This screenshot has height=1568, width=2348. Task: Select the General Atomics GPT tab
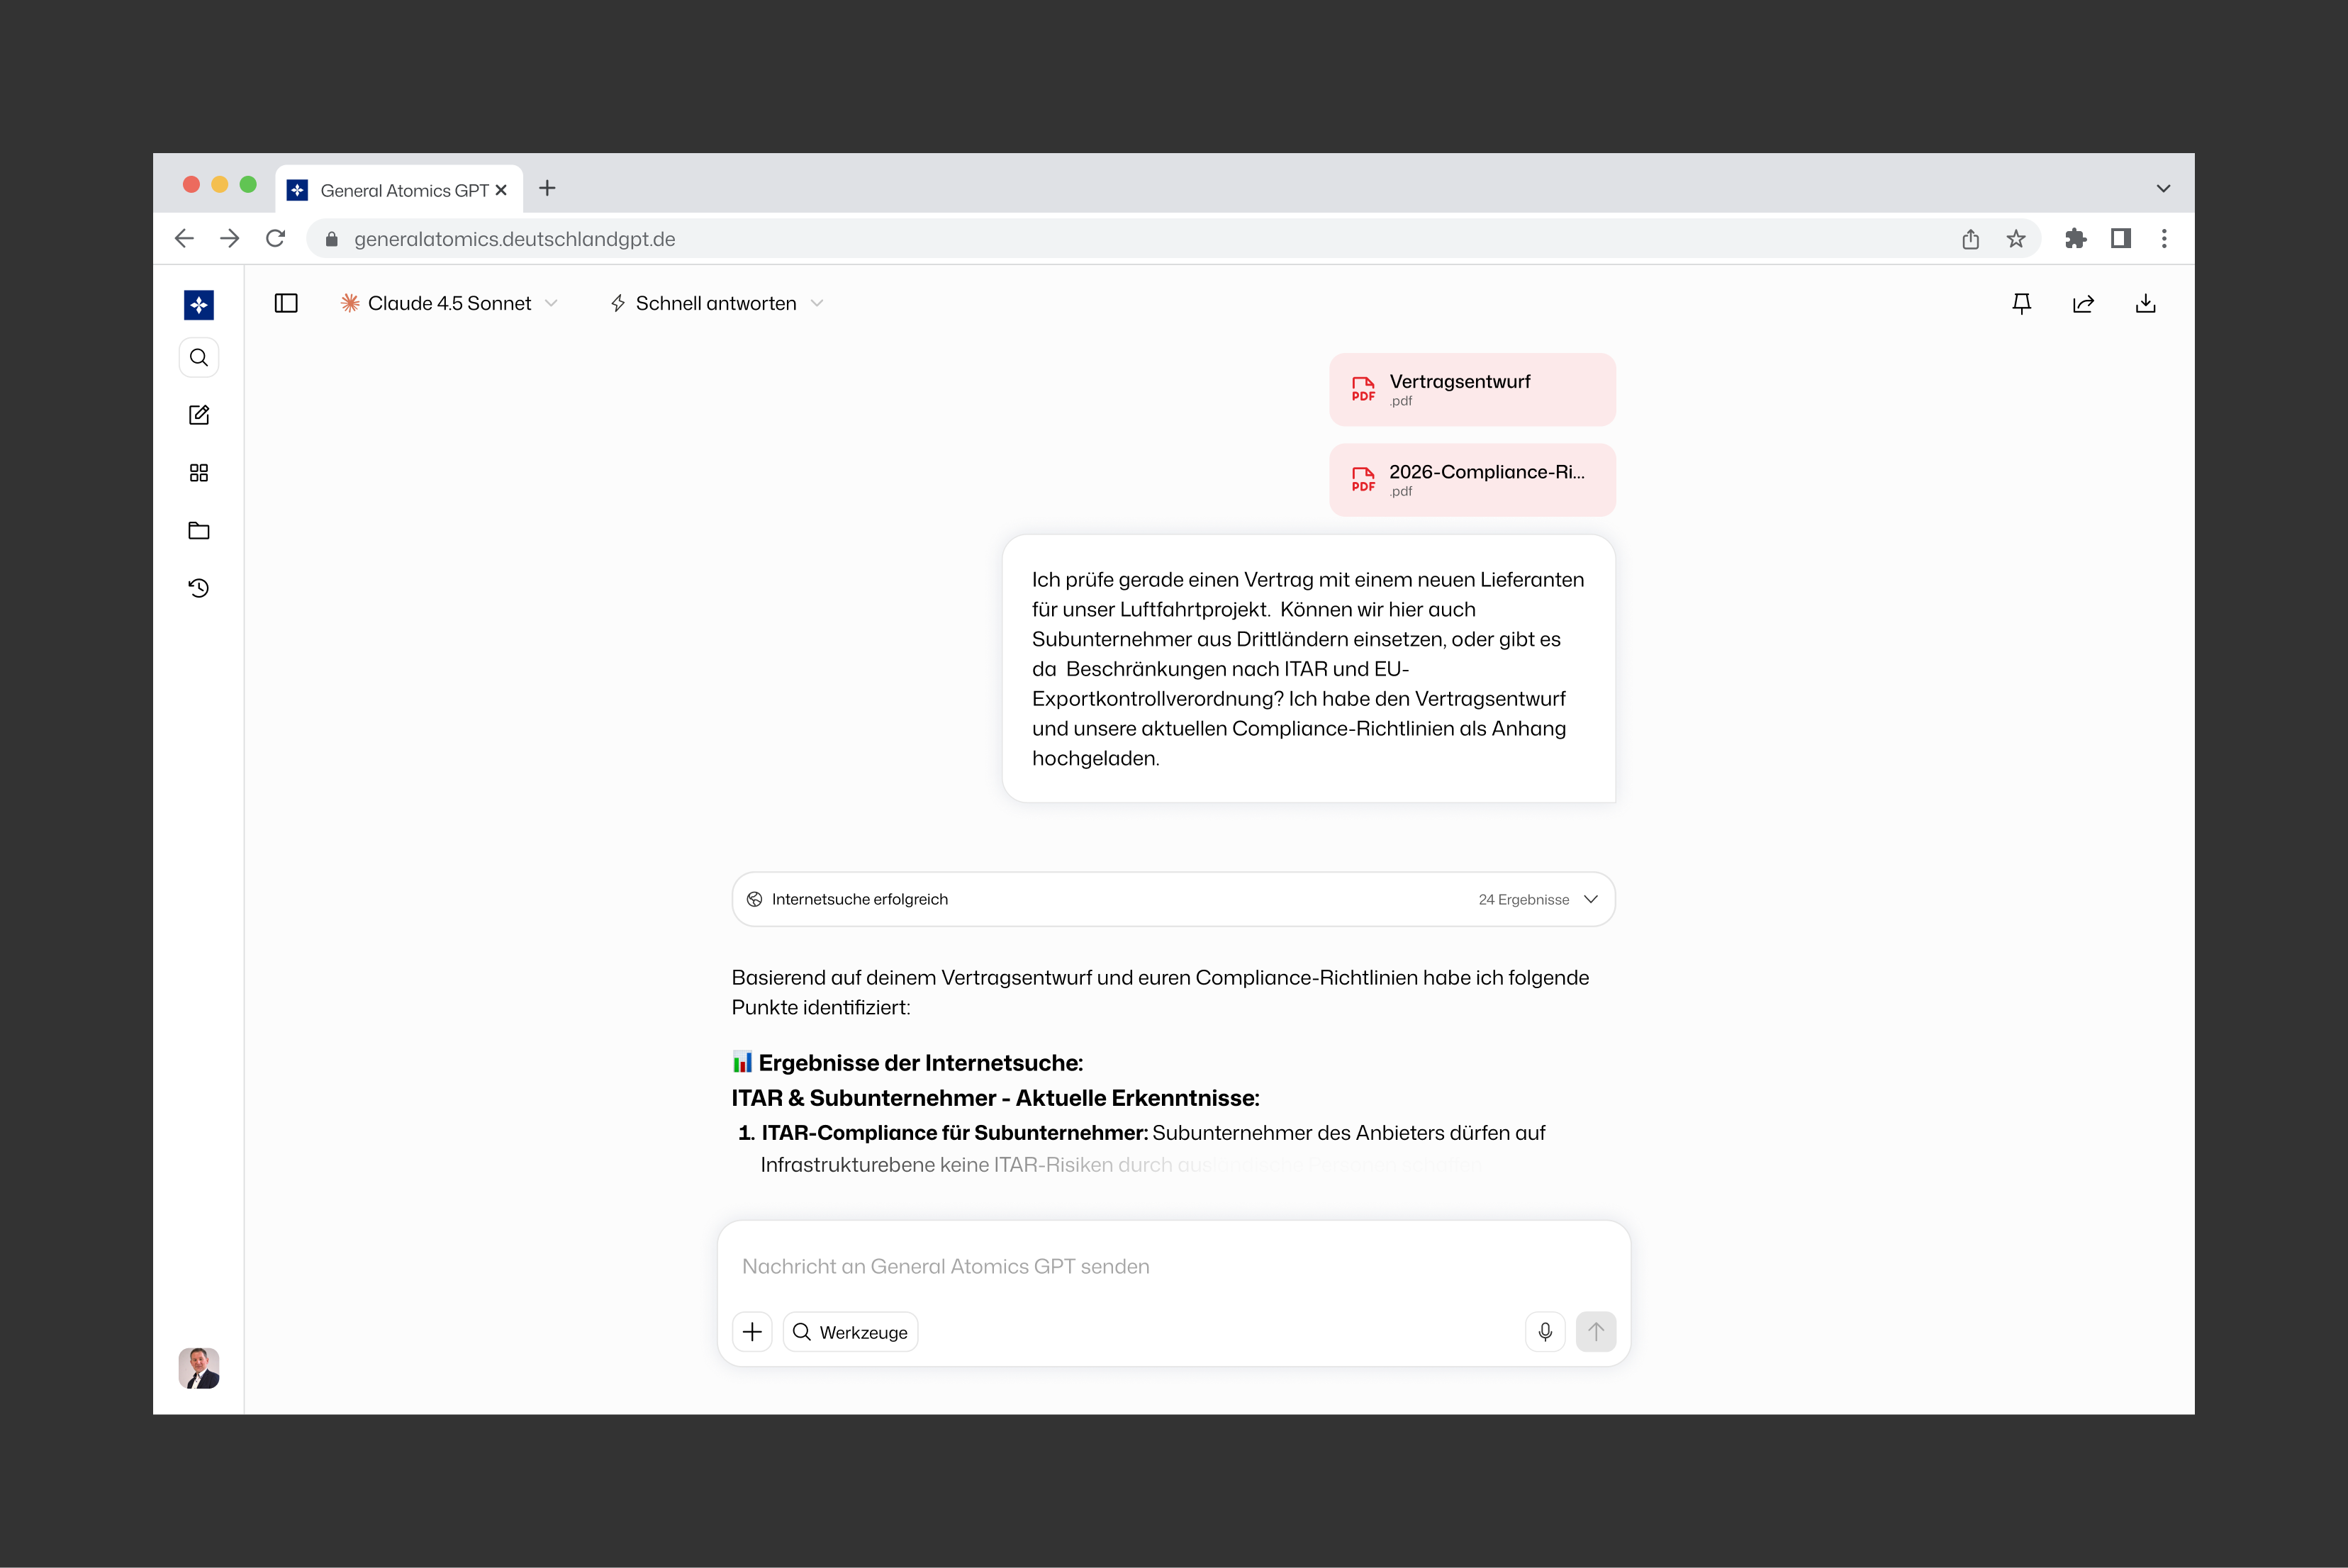tap(399, 189)
